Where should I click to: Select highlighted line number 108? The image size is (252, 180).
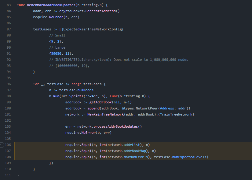click(8, 157)
